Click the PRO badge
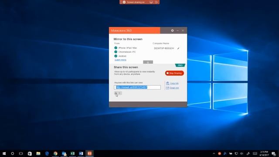Viewport: 279px width, 157px height. pos(180,65)
